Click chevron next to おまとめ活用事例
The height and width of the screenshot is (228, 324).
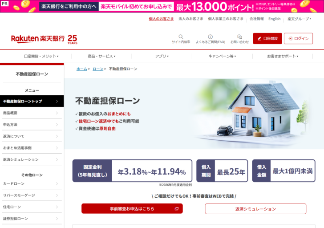point(57,148)
